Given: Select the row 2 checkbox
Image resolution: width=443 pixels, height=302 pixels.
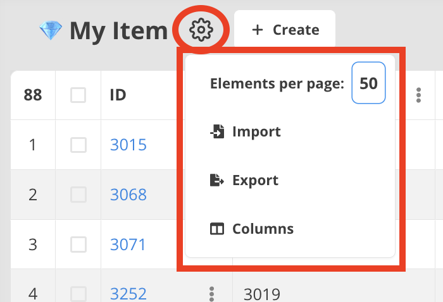Looking at the screenshot, I should (78, 195).
